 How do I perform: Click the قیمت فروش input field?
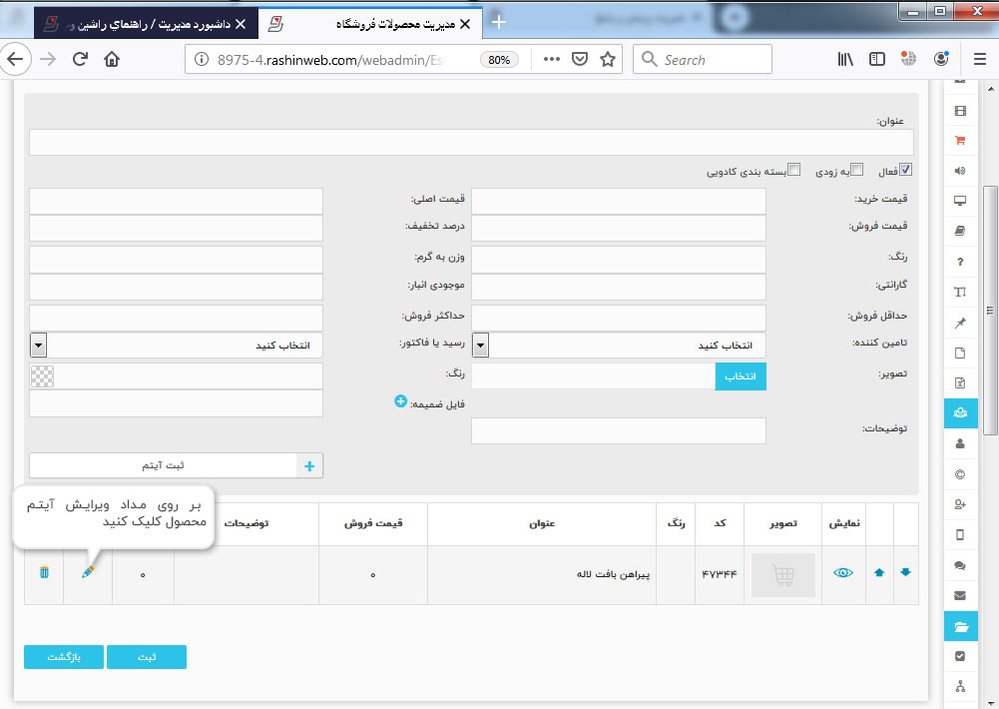coord(619,229)
